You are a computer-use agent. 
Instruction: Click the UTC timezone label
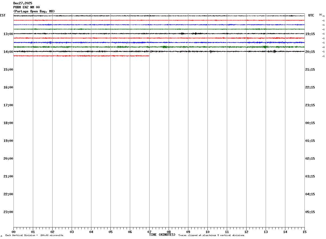pyautogui.click(x=311, y=15)
